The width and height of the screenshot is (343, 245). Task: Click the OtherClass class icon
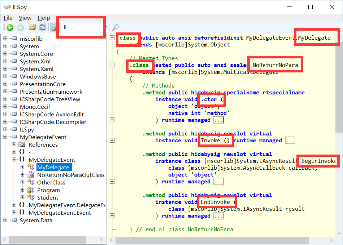click(x=31, y=182)
